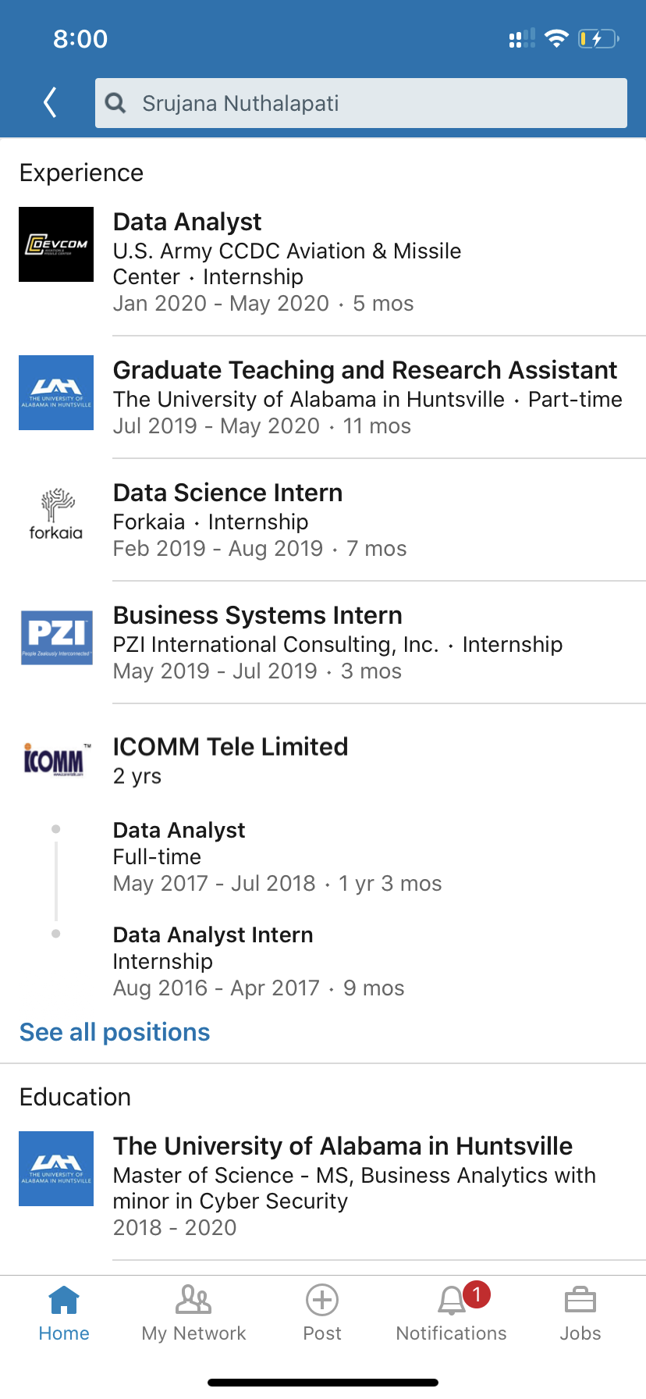Open the DEVCOM company logo
Image resolution: width=646 pixels, height=1399 pixels.
point(56,244)
